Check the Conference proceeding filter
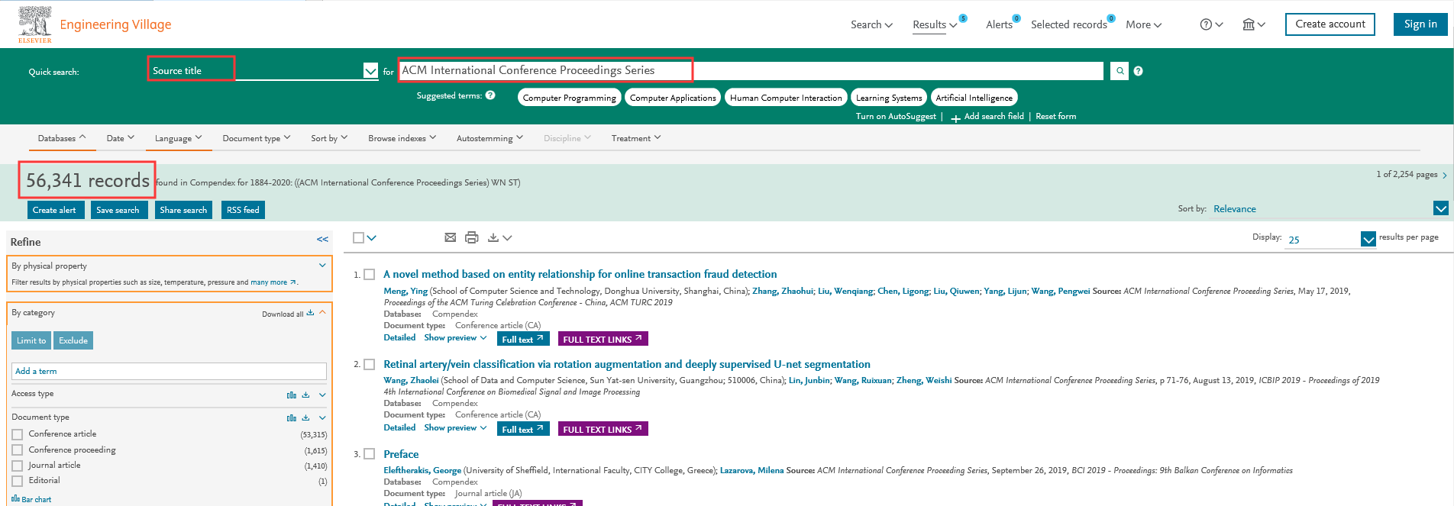Image resolution: width=1454 pixels, height=506 pixels. point(17,450)
